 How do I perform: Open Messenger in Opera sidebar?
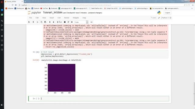tap(2, 10)
